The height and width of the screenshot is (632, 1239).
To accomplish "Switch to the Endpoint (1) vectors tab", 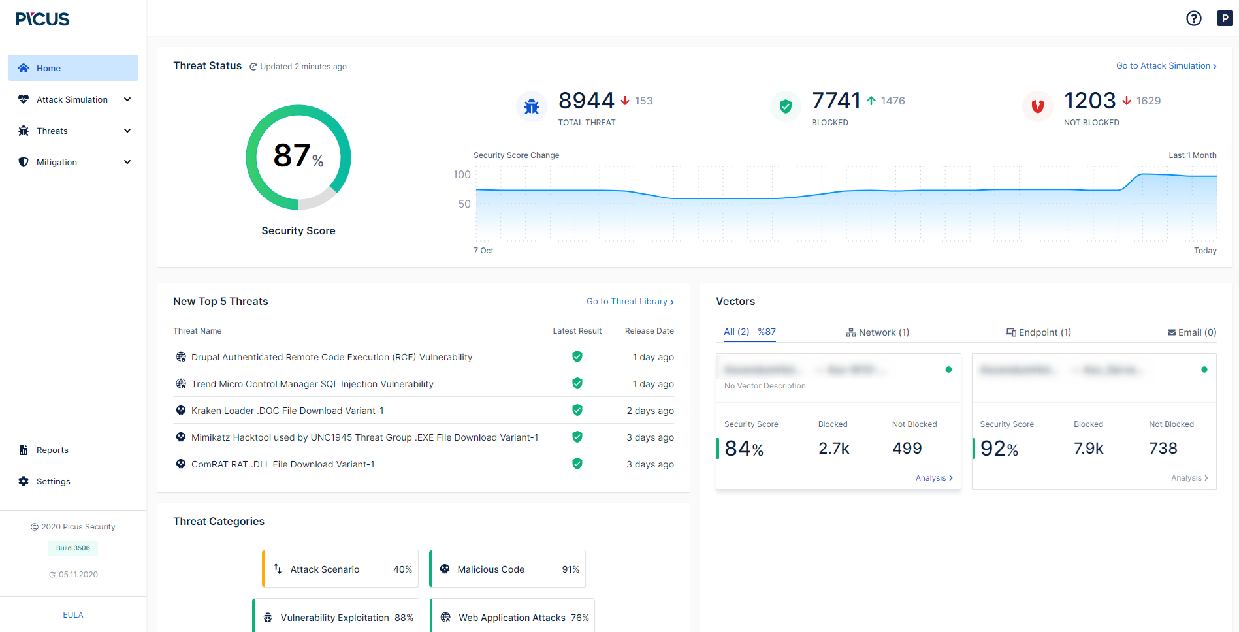I will pyautogui.click(x=1038, y=332).
